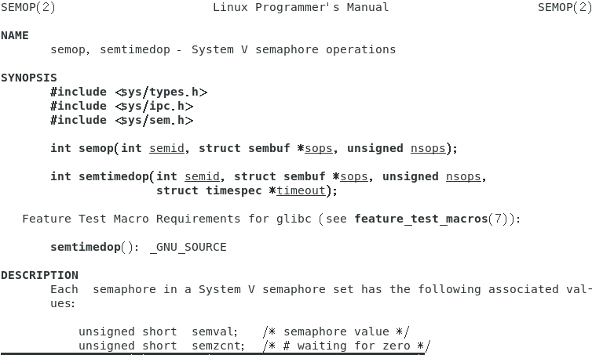The height and width of the screenshot is (355, 614).
Task: Click underlined sops in the semtimedop prototype
Action: (354, 176)
